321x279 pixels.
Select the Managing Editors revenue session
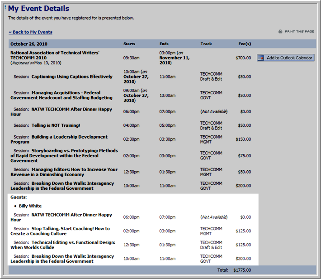(64, 172)
